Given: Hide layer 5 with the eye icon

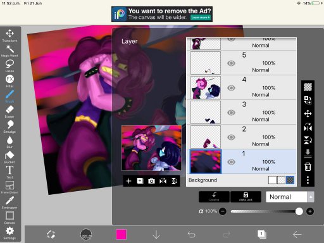Looking at the screenshot, I should click(231, 63).
